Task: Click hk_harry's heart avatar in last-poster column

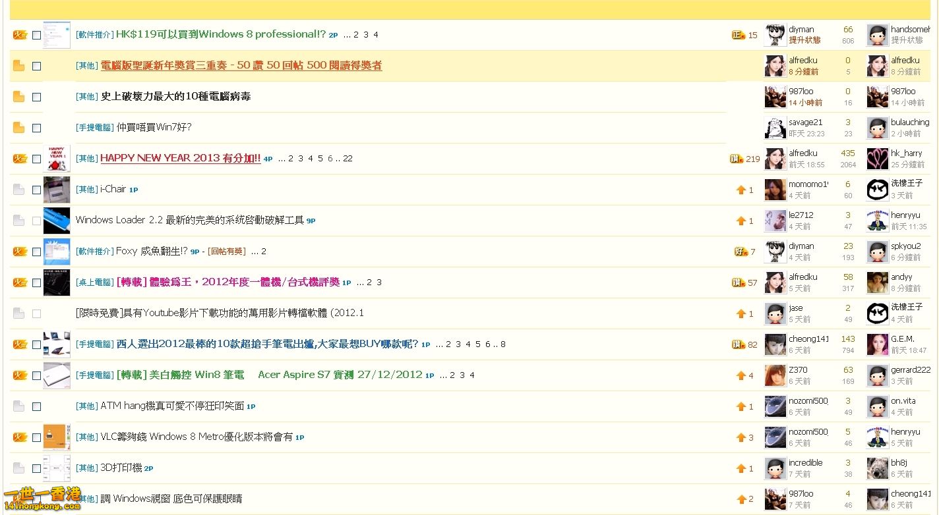Action: pos(877,159)
